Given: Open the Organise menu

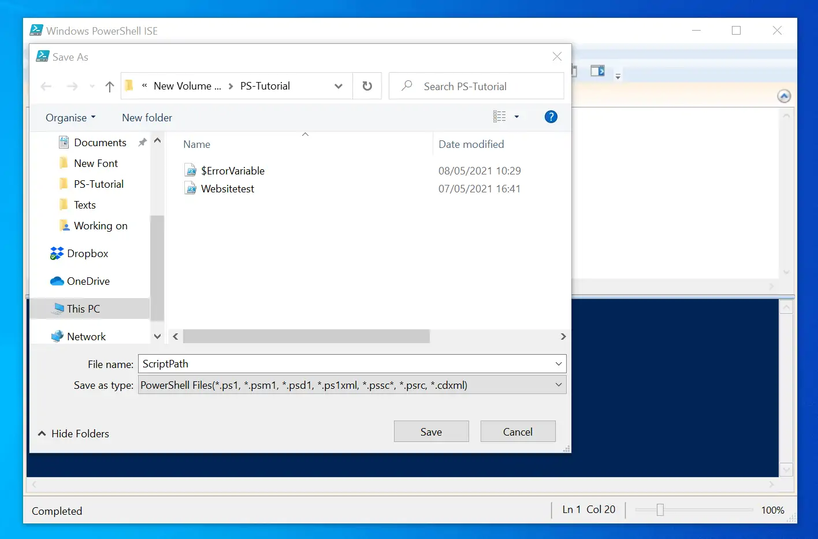Looking at the screenshot, I should pyautogui.click(x=70, y=118).
